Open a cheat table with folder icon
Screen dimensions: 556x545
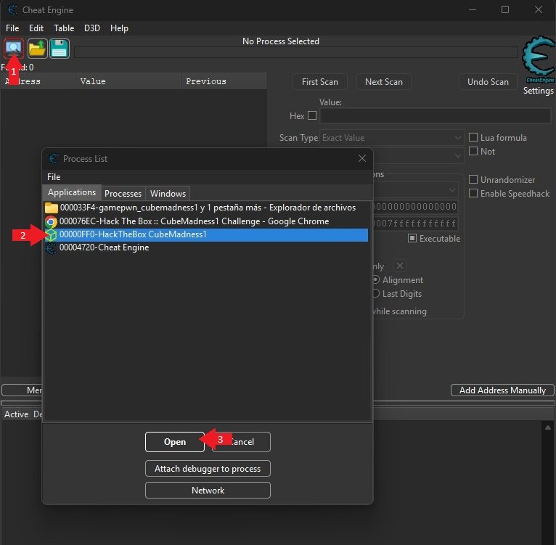37,48
